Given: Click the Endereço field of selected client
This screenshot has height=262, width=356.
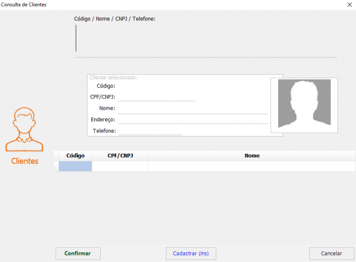Looking at the screenshot, I should (192, 119).
